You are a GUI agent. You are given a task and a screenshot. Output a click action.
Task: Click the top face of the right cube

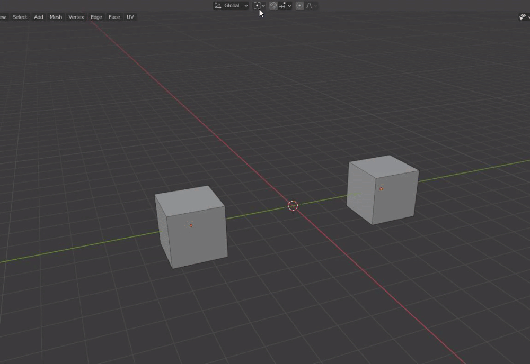point(384,167)
